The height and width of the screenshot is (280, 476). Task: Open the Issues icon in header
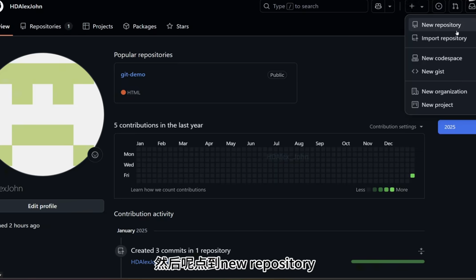(x=439, y=6)
